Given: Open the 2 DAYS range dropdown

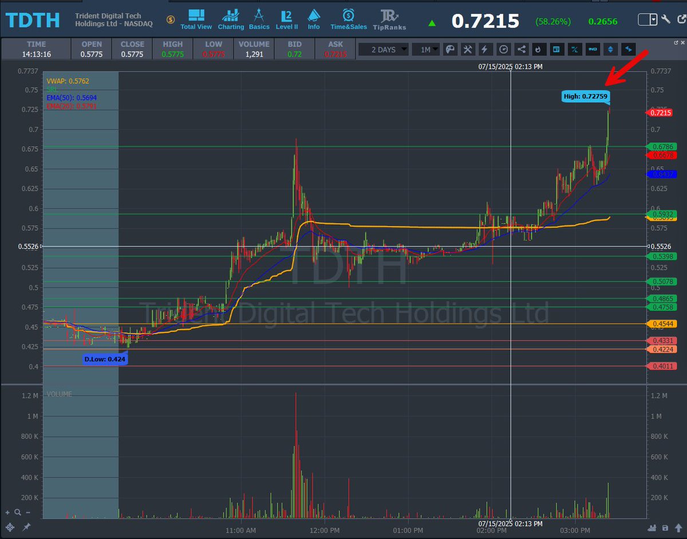Looking at the screenshot, I should [384, 49].
